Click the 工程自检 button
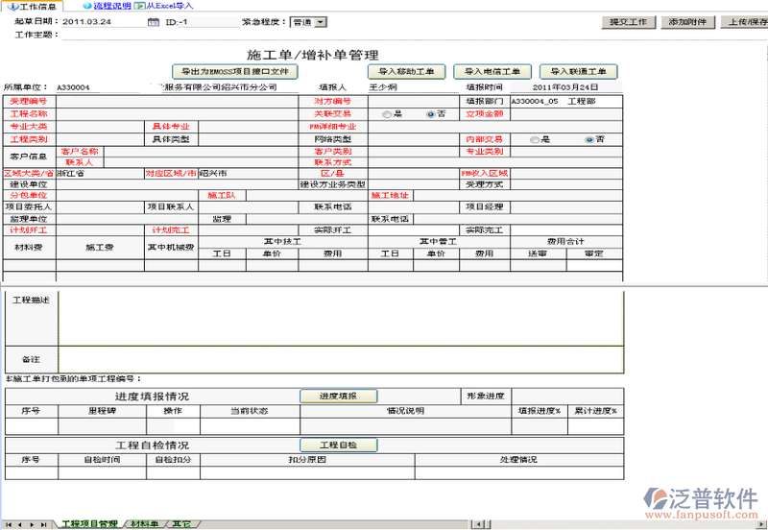This screenshot has height=530, width=768. point(339,446)
